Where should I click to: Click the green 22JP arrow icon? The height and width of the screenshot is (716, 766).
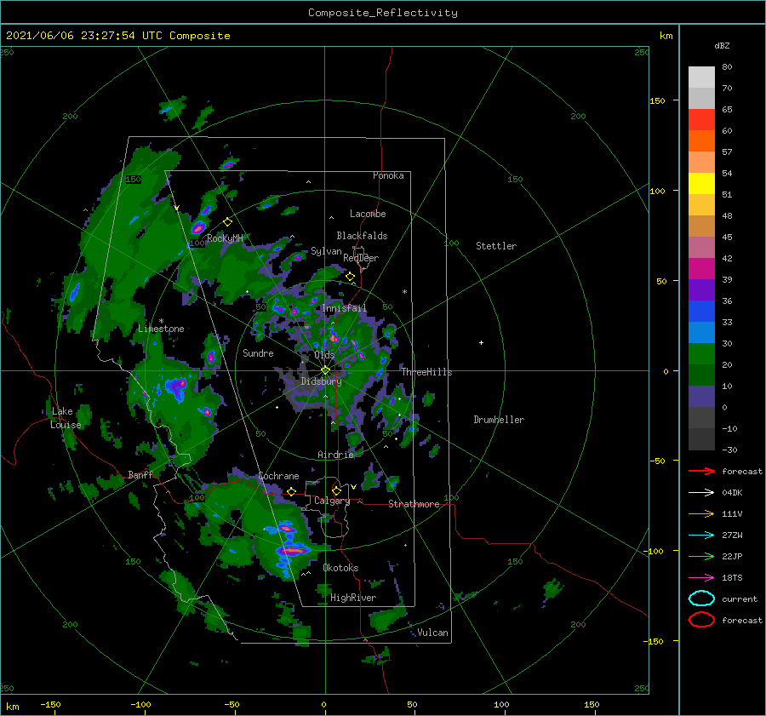(701, 556)
